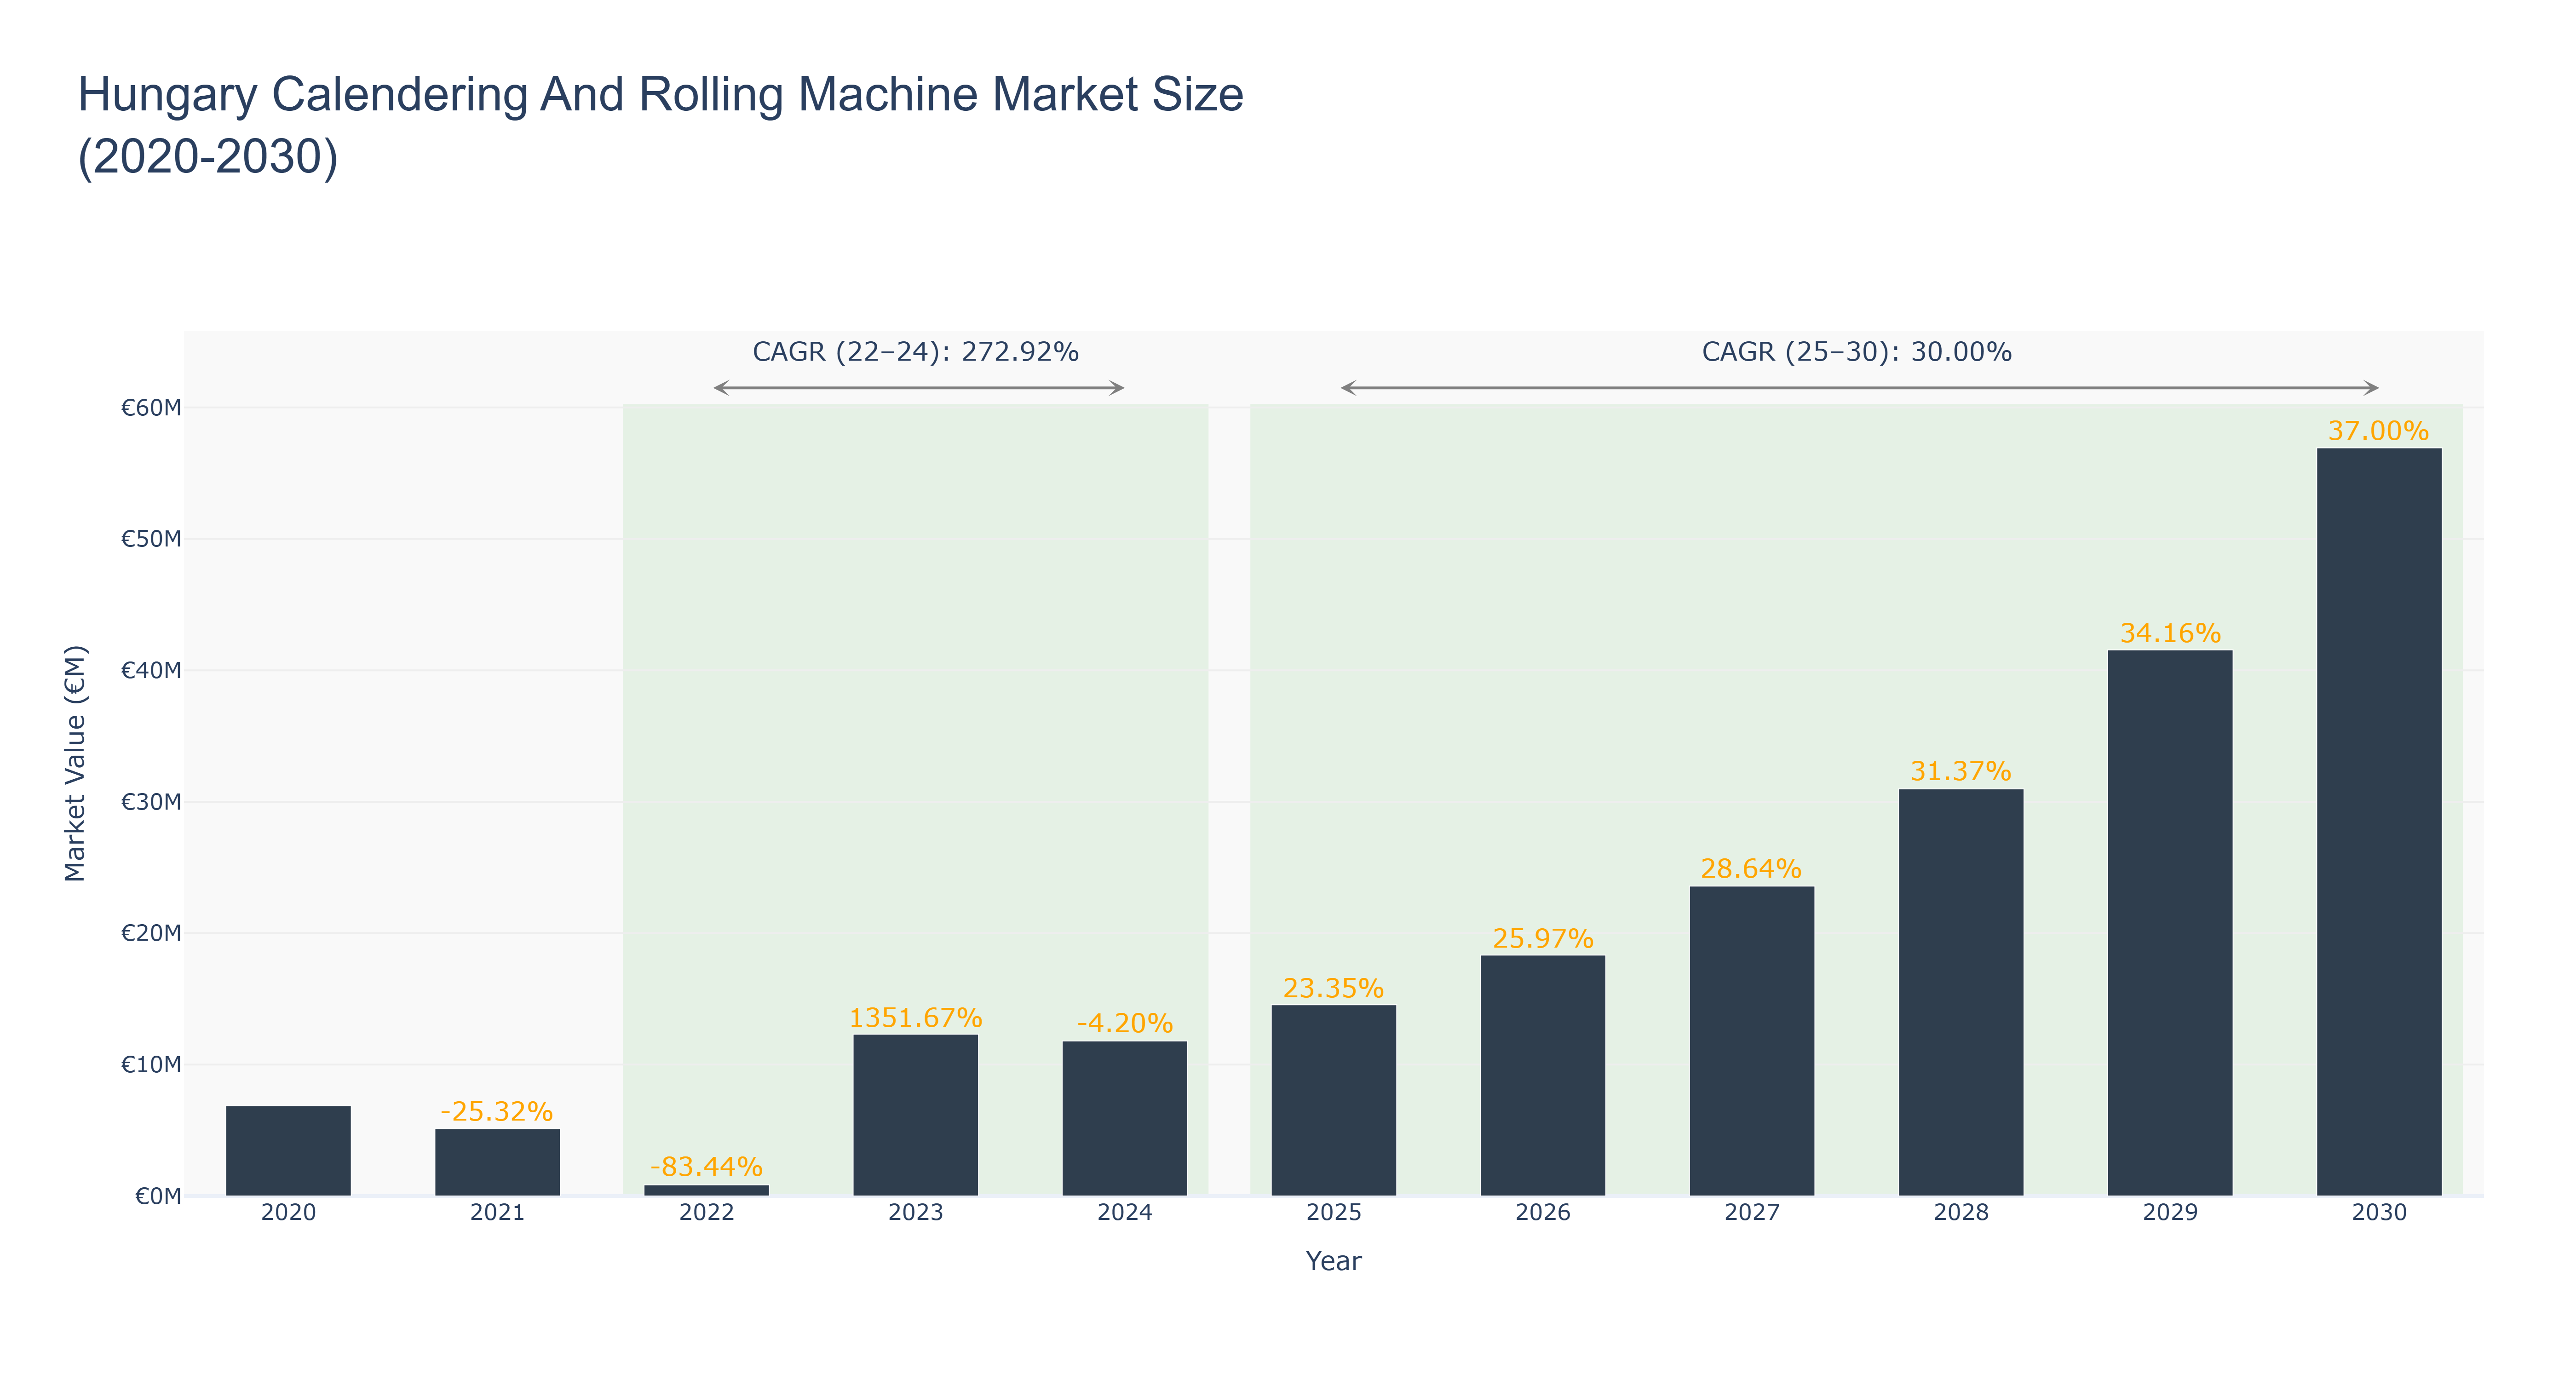Select the 2023 bar

tap(915, 1115)
